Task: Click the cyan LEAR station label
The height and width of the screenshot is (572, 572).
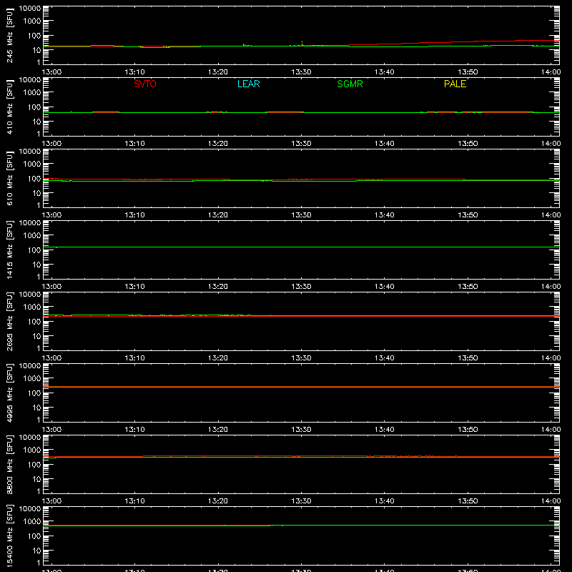Action: (x=248, y=84)
